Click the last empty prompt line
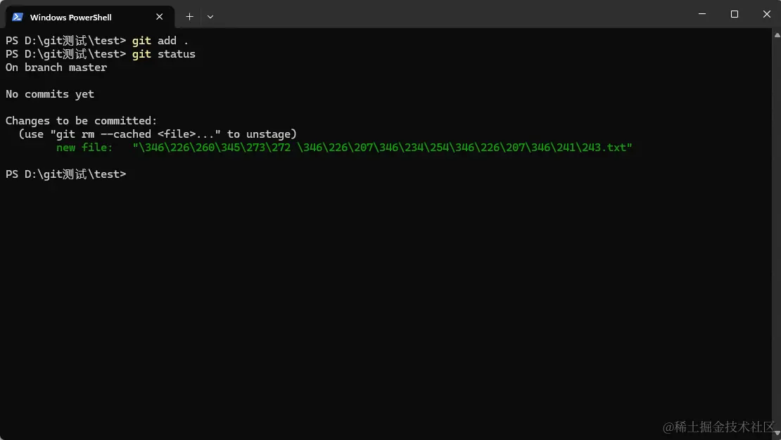 coord(65,174)
